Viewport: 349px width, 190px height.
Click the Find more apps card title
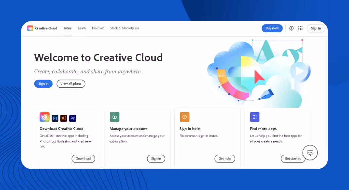tap(263, 129)
